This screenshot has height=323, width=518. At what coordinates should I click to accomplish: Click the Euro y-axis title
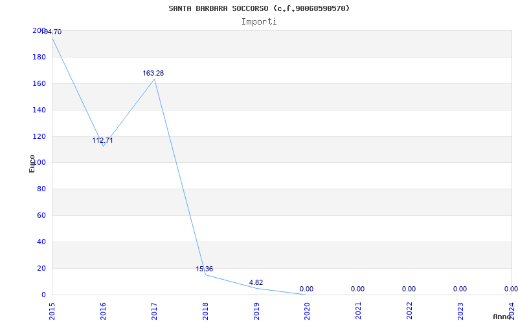pos(32,164)
